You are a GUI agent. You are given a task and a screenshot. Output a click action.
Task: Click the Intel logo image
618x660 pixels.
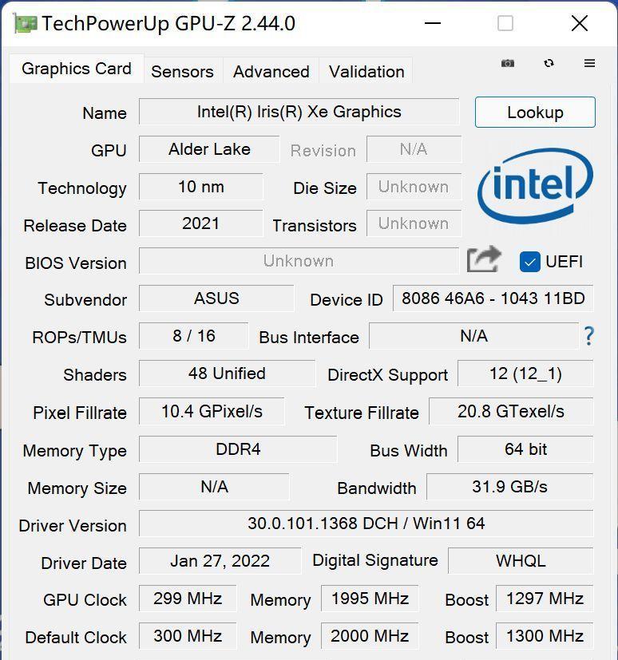(535, 186)
